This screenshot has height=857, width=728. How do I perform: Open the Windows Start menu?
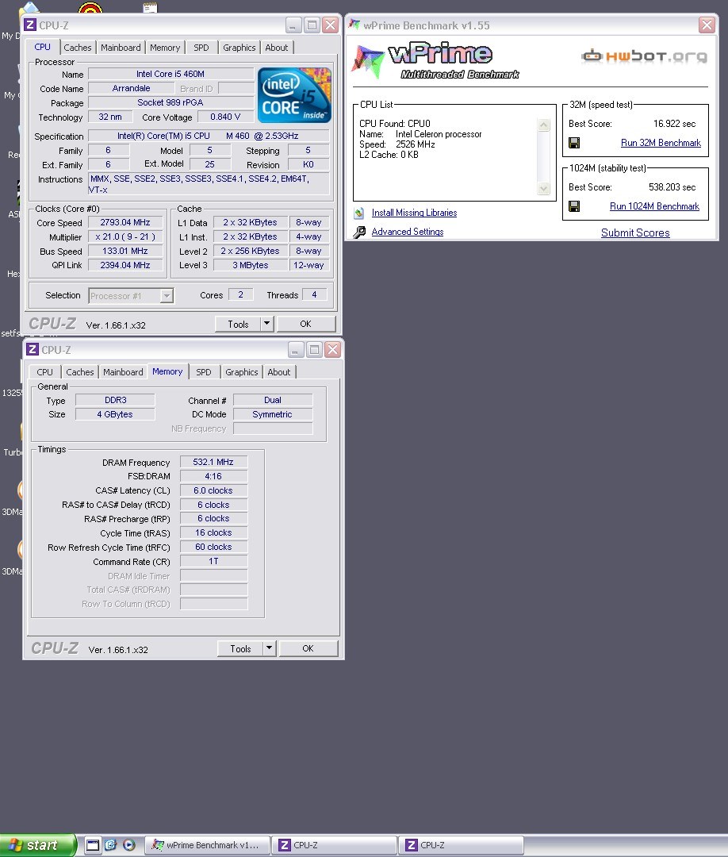(x=37, y=845)
